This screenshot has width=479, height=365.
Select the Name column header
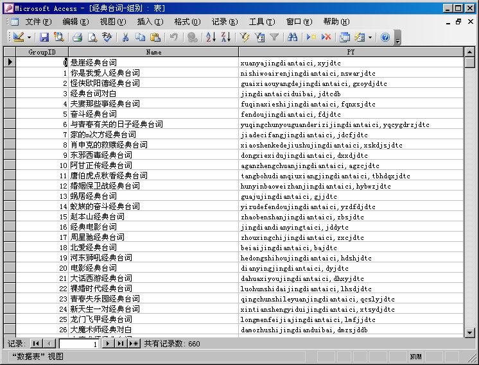153,52
